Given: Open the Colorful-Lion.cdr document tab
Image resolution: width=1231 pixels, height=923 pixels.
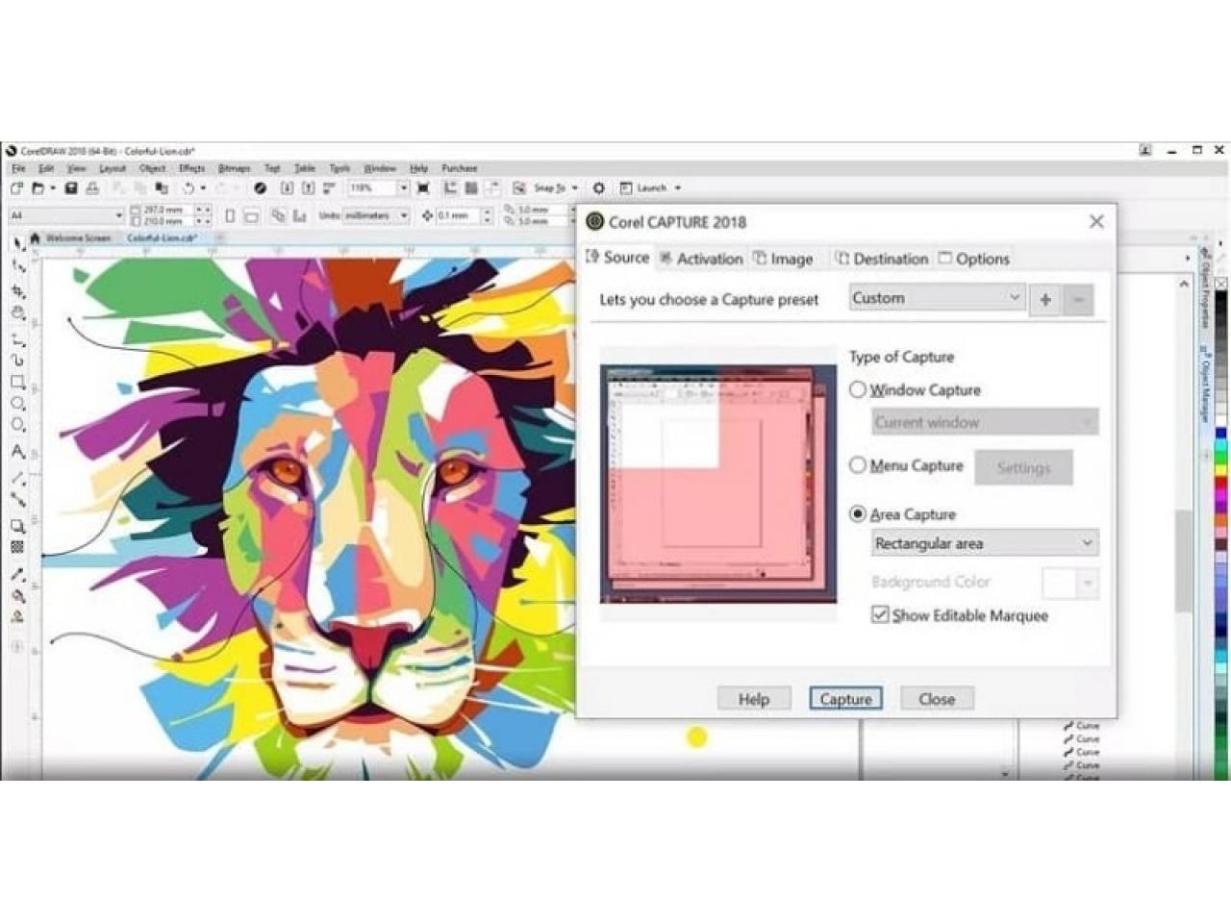Looking at the screenshot, I should (162, 237).
